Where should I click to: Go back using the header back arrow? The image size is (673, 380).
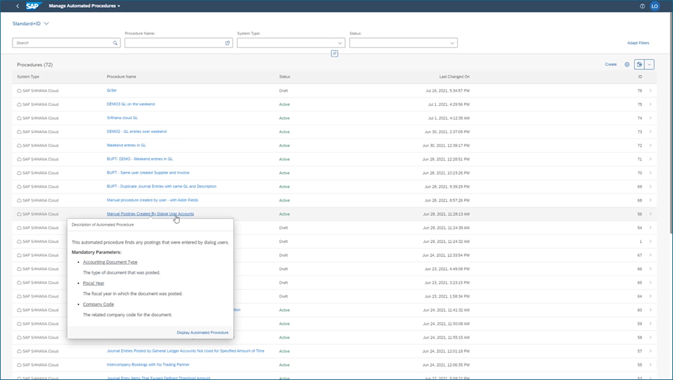[x=18, y=6]
